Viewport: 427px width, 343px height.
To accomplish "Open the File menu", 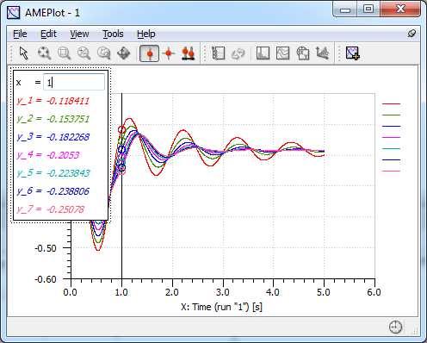I will (x=20, y=34).
